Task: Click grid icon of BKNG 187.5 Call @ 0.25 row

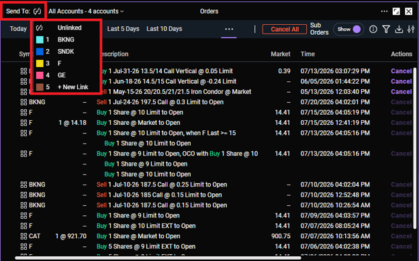Action: point(24,185)
